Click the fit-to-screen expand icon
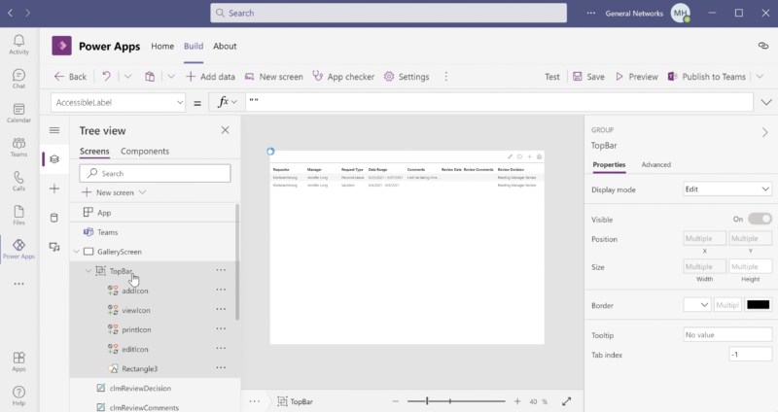Viewport: 778px width, 412px height. point(567,400)
